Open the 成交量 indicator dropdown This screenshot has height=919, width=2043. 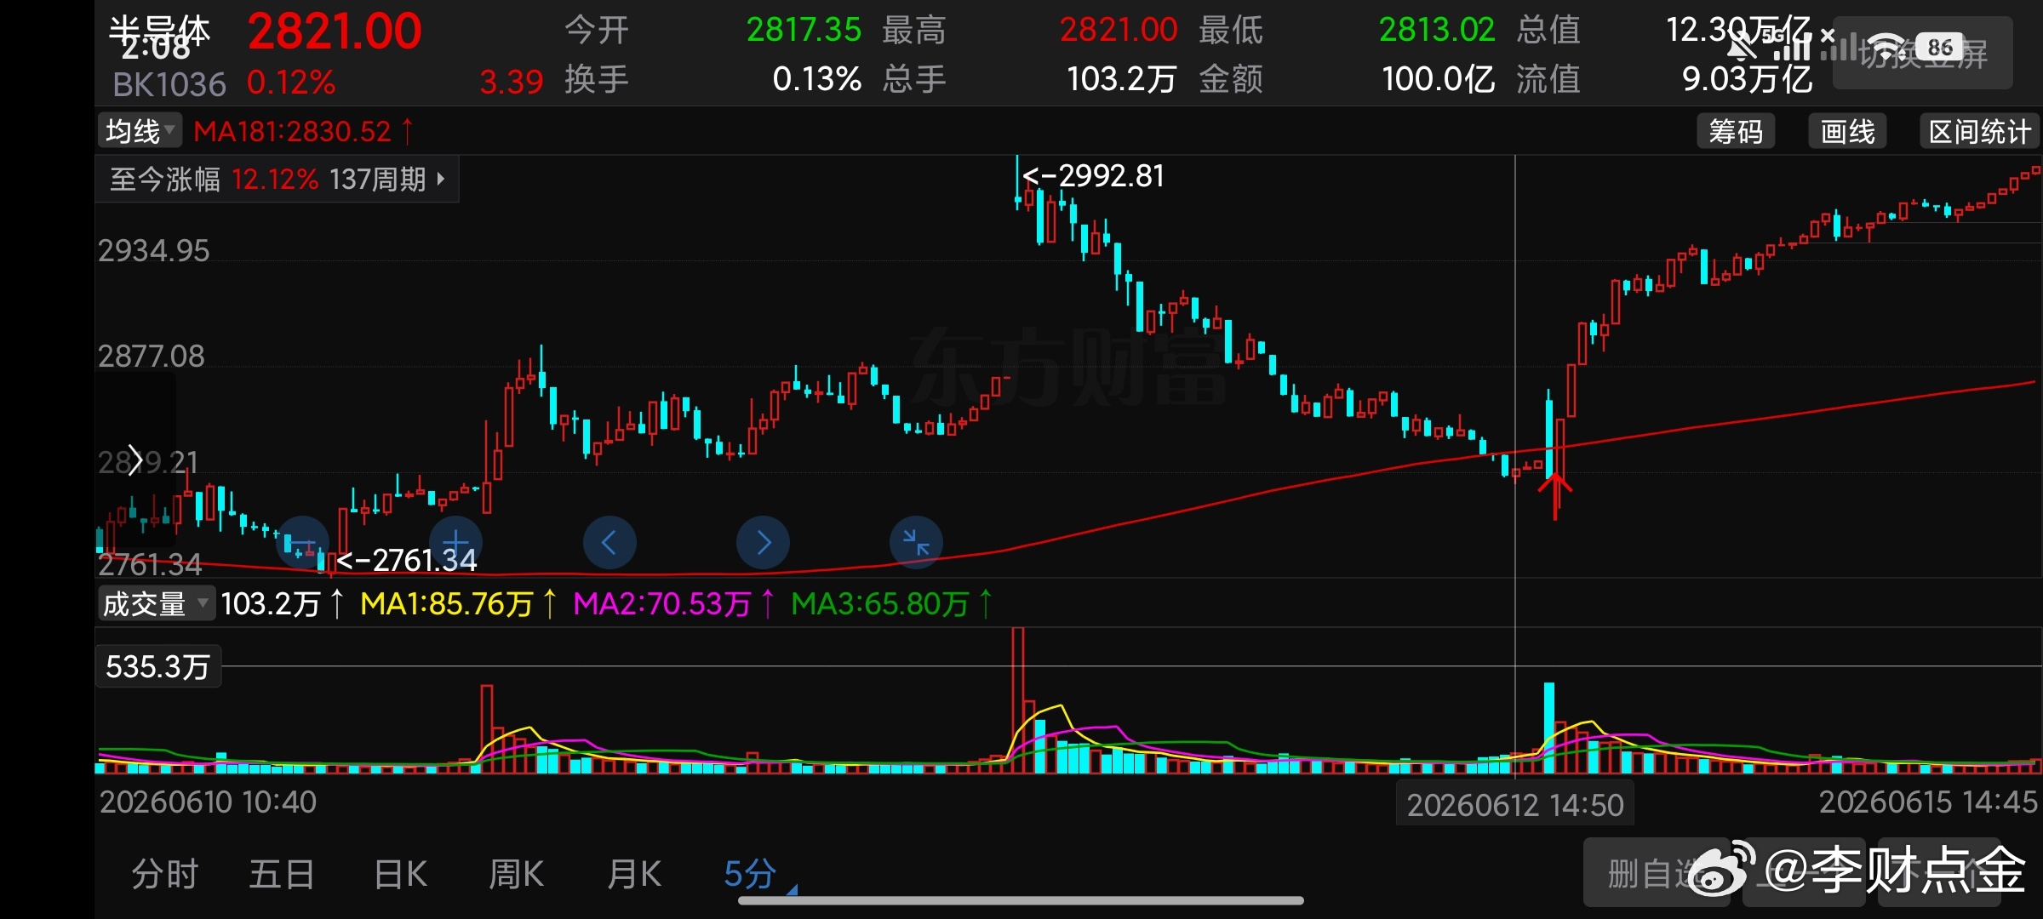pyautogui.click(x=155, y=604)
